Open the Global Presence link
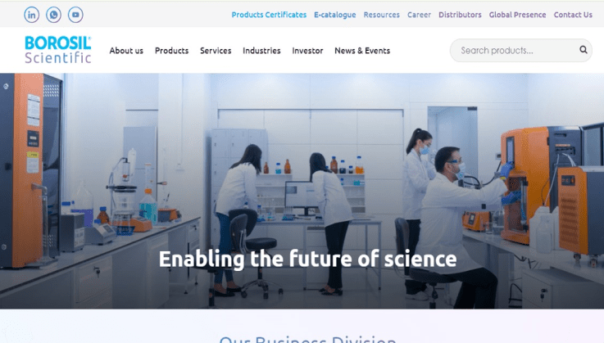This screenshot has width=604, height=343. point(517,15)
